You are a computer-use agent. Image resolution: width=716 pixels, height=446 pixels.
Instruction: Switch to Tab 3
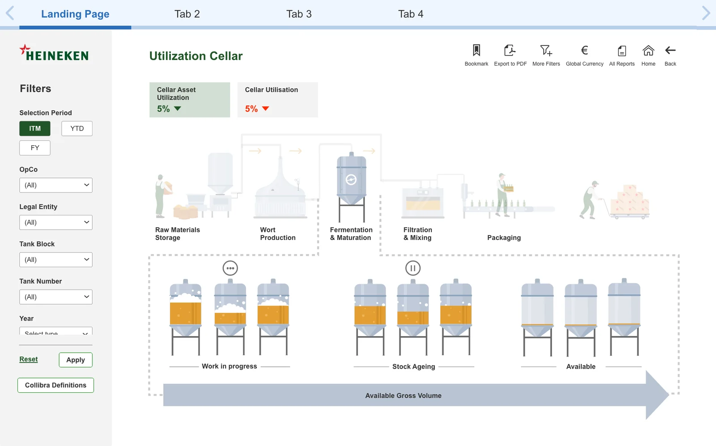pyautogui.click(x=299, y=14)
